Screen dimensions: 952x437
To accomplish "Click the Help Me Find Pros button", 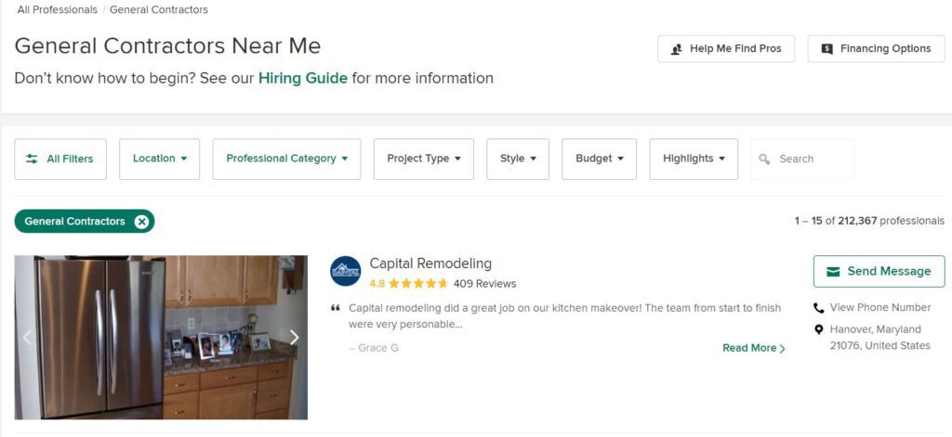I will 725,48.
